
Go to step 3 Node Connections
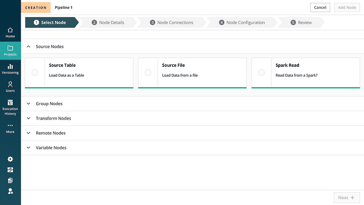pyautogui.click(x=172, y=23)
